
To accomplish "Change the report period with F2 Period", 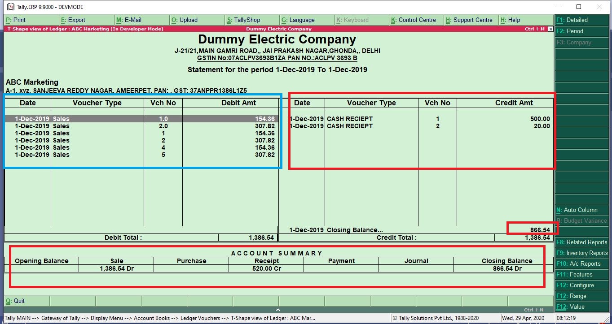I will (x=581, y=31).
